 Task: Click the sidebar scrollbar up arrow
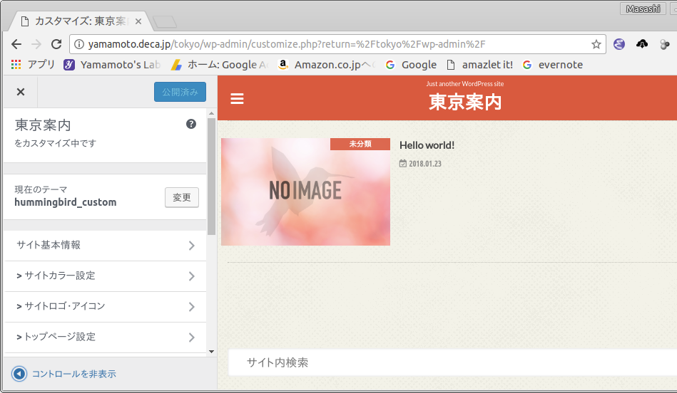pyautogui.click(x=212, y=113)
